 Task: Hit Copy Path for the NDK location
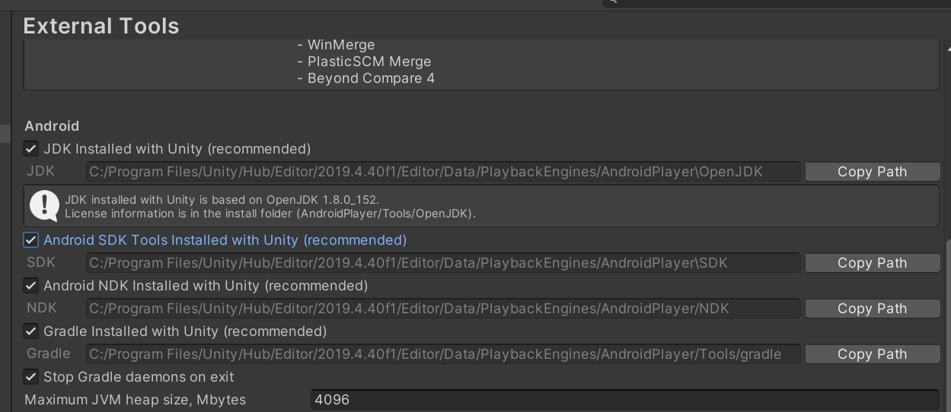click(872, 309)
